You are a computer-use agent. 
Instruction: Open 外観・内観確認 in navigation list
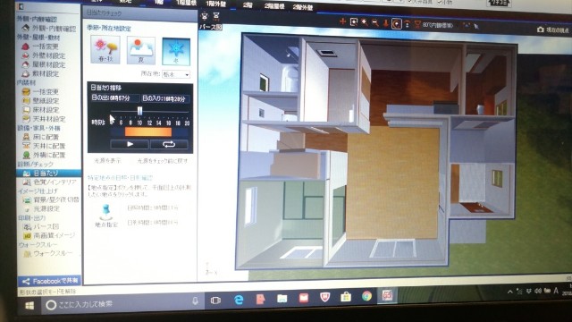click(x=50, y=28)
